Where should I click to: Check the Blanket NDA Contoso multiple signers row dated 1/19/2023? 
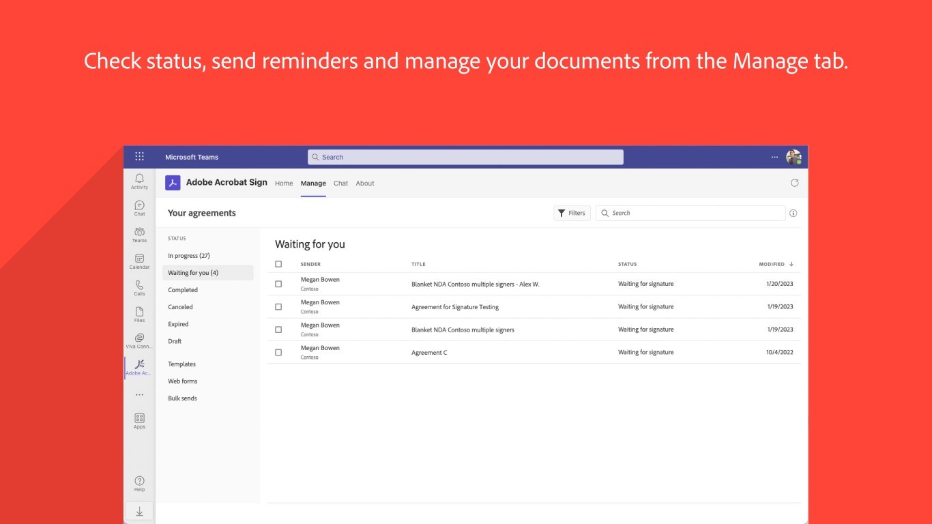pyautogui.click(x=278, y=330)
